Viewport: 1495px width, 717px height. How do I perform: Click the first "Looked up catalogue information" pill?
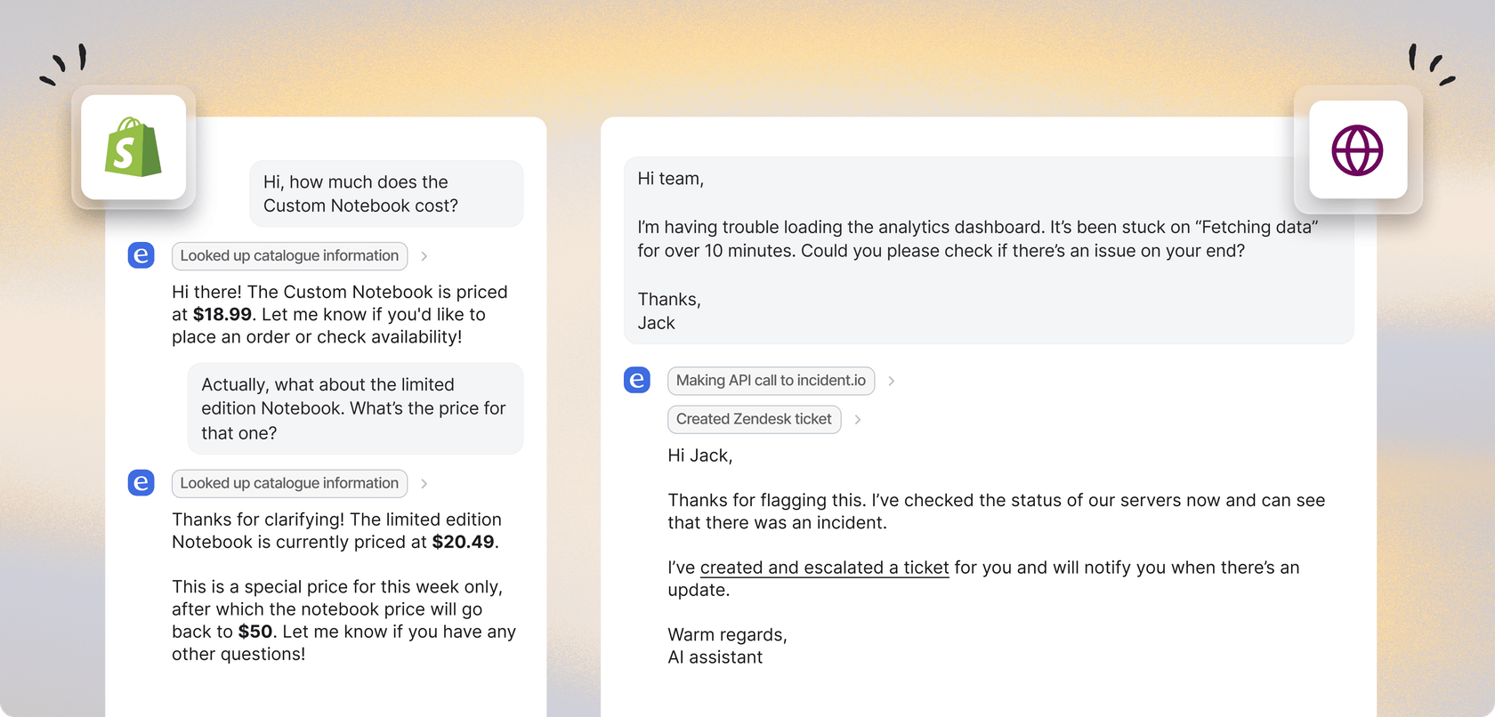(x=289, y=256)
